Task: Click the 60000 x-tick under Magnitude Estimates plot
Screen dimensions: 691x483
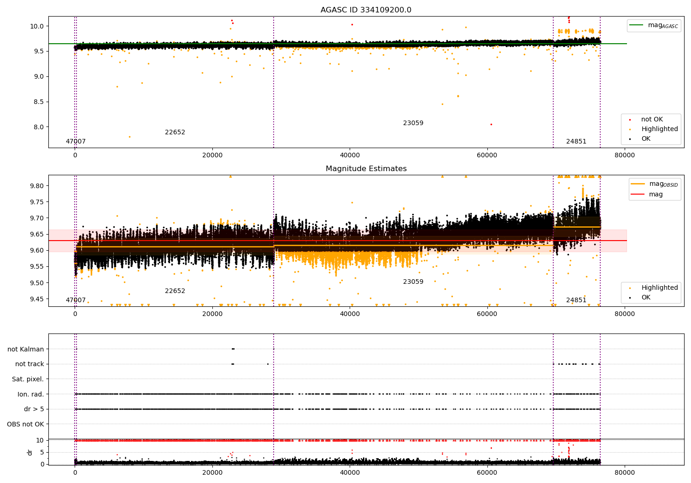Action: tap(487, 314)
